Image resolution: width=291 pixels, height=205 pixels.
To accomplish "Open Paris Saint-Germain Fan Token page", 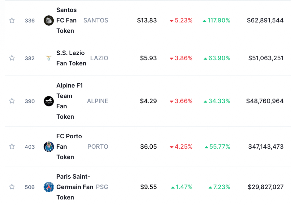I will [75, 187].
